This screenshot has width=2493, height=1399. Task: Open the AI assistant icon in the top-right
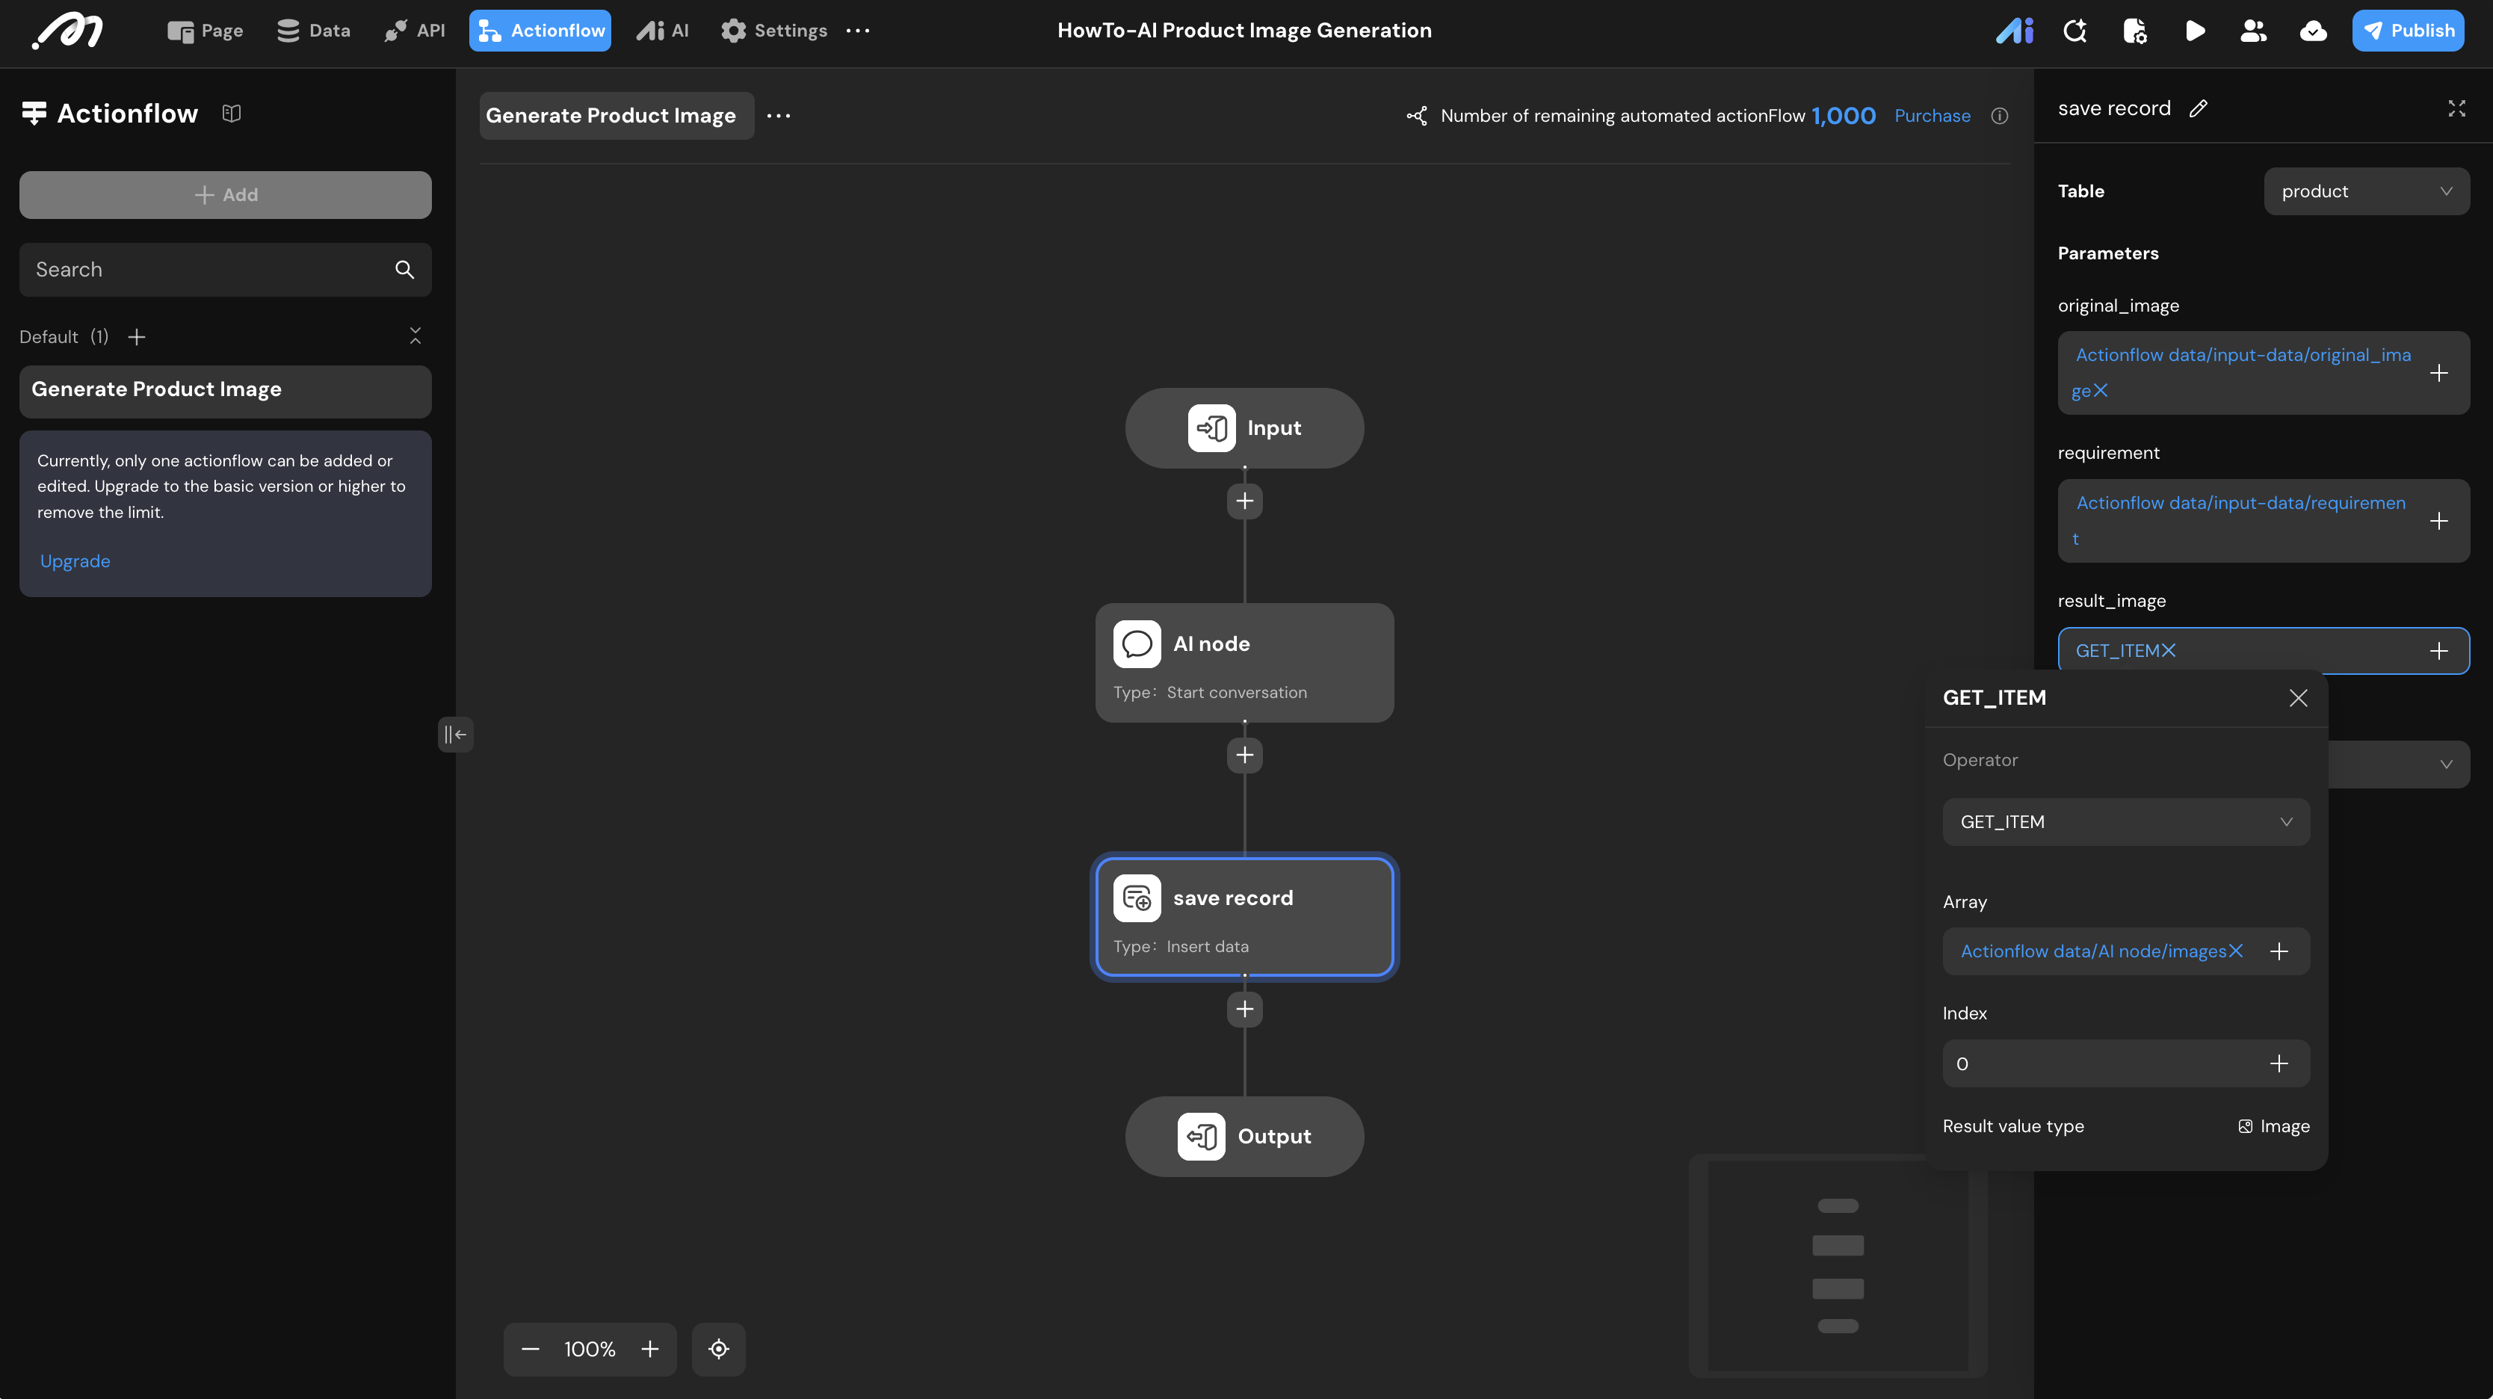point(2014,31)
